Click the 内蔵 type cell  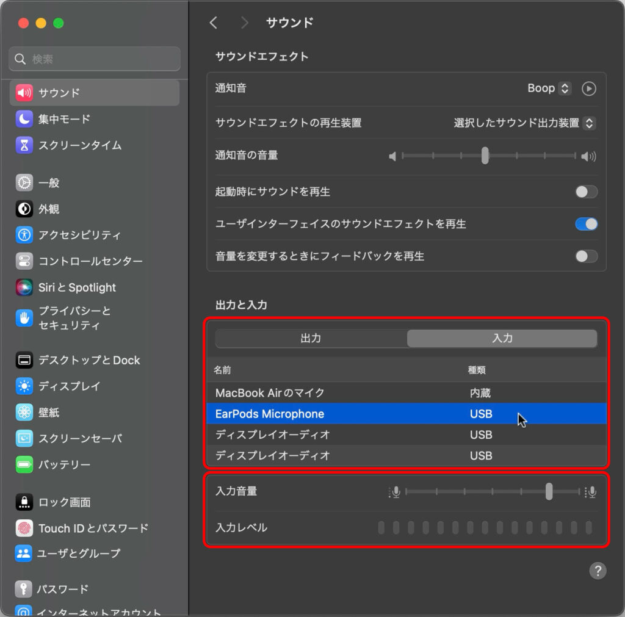pyautogui.click(x=480, y=394)
